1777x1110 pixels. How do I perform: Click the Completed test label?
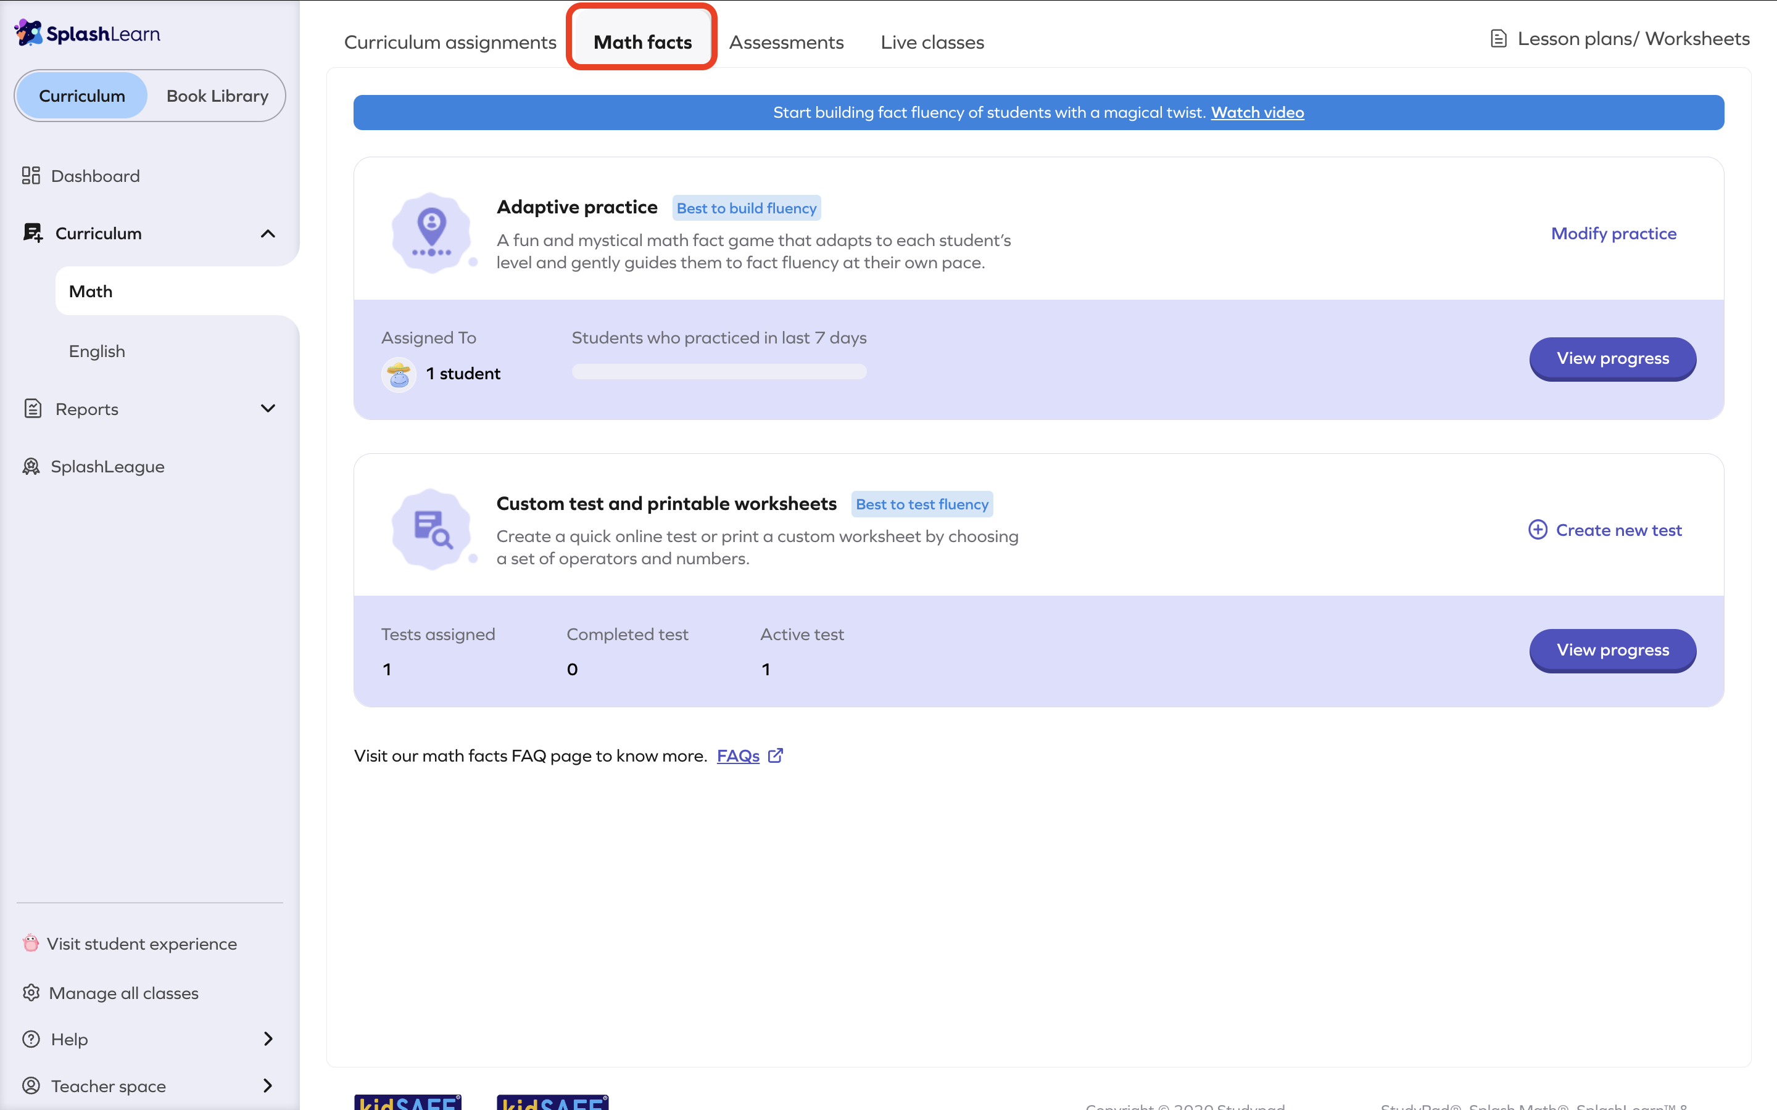pos(627,635)
